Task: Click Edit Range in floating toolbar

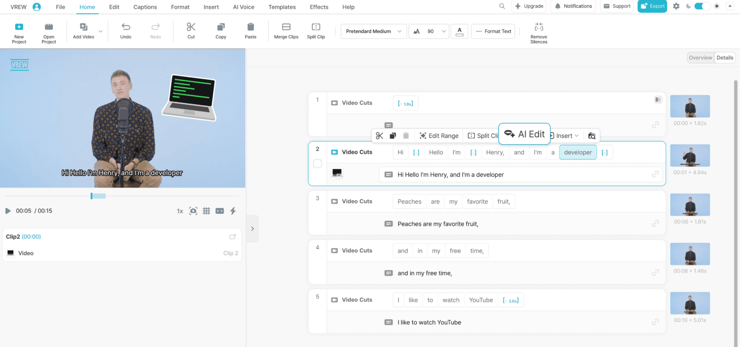Action: tap(439, 136)
